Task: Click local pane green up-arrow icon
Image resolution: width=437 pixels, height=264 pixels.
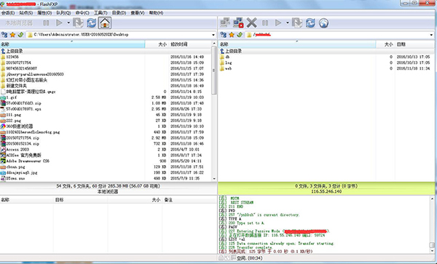Action: tap(20, 35)
